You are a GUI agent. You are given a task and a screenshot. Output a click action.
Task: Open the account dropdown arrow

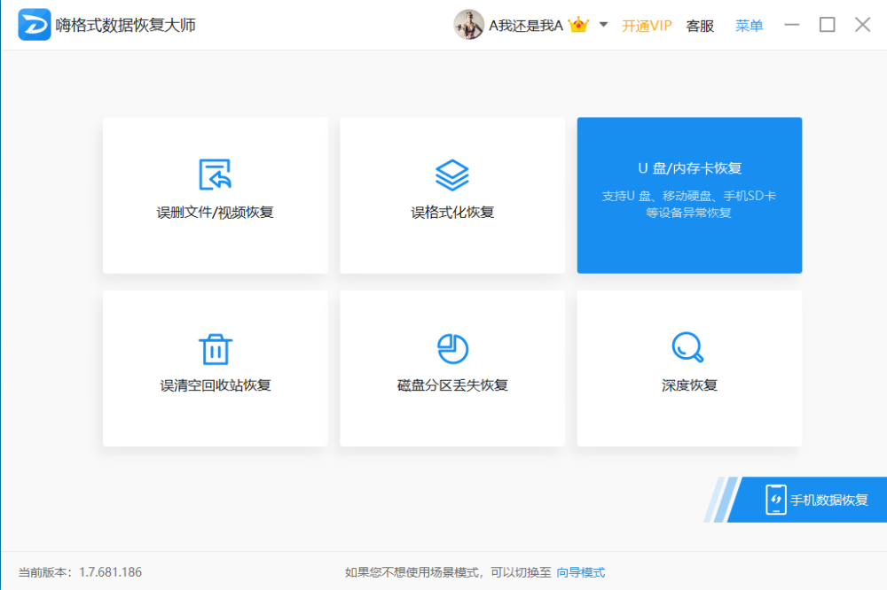pyautogui.click(x=601, y=26)
